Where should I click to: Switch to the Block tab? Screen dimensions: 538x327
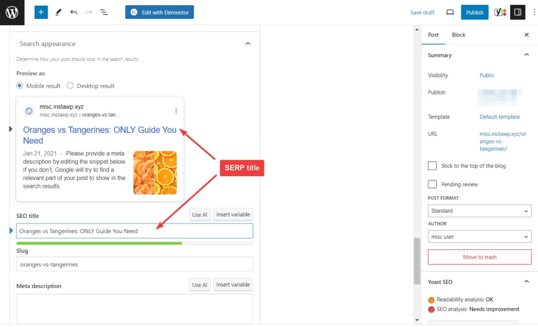[458, 35]
